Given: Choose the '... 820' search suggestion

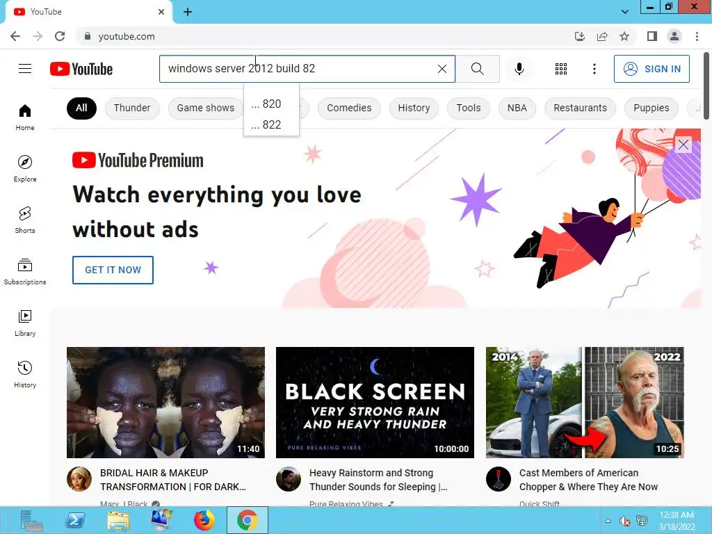Looking at the screenshot, I should [x=271, y=104].
